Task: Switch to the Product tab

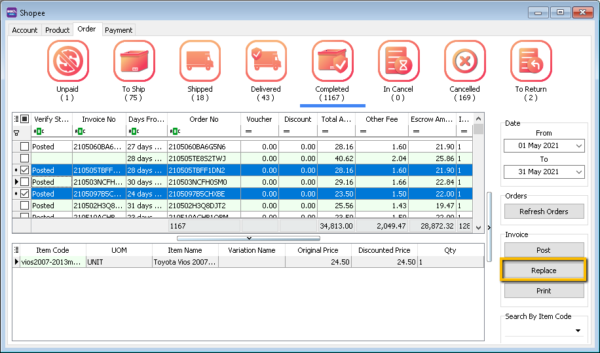Action: [58, 30]
